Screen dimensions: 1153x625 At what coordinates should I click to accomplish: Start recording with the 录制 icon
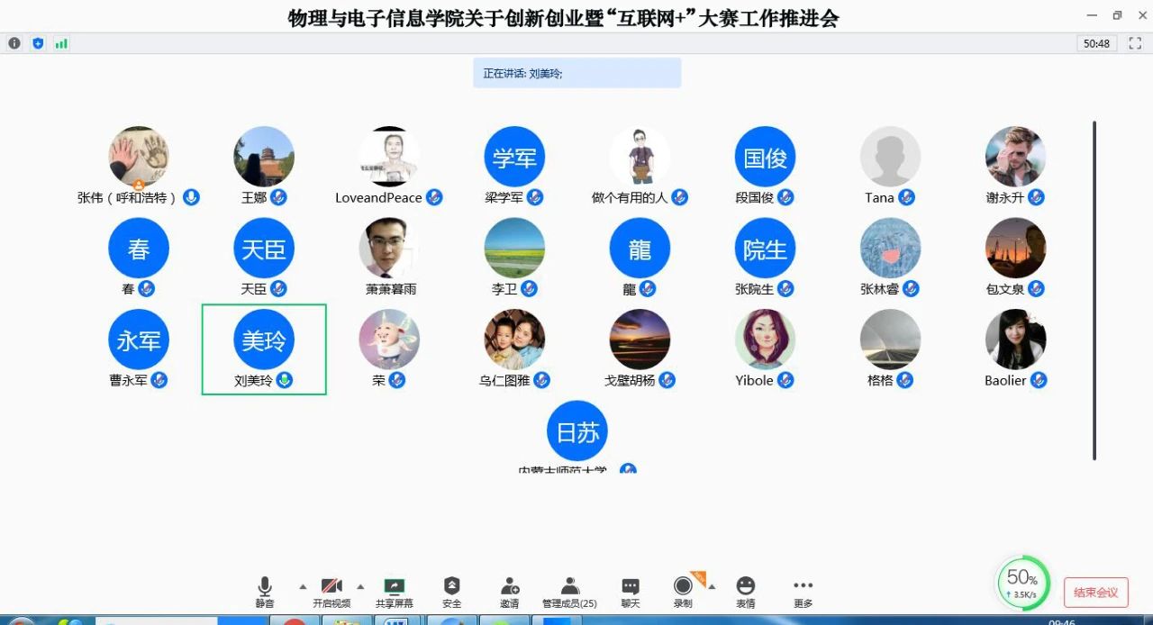point(683,587)
